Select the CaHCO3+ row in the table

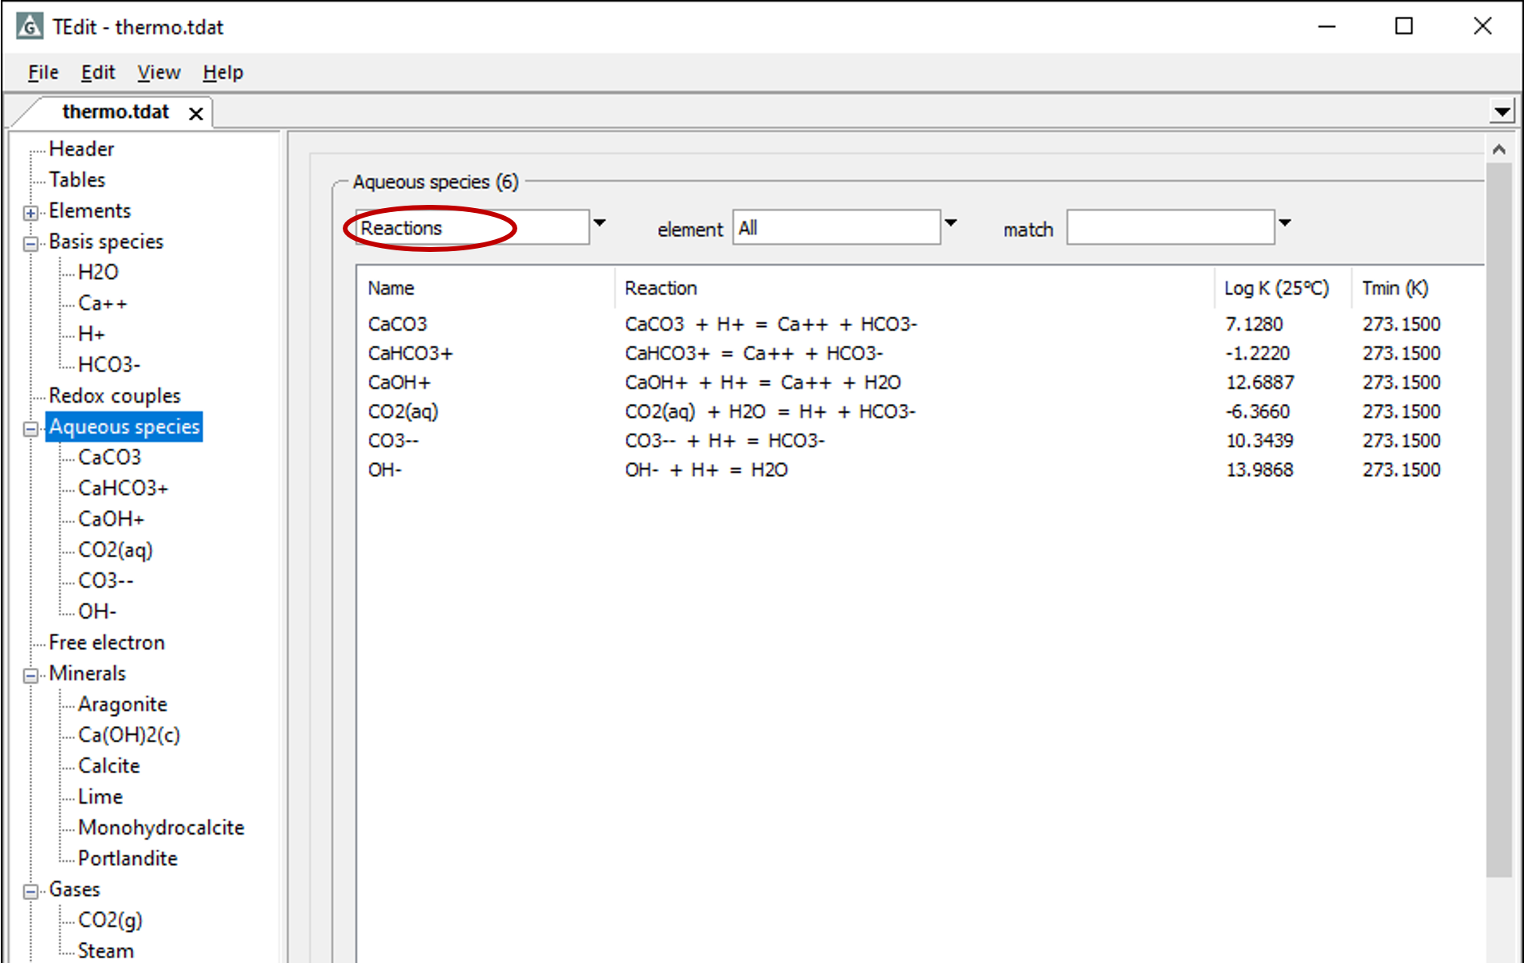pyautogui.click(x=410, y=353)
